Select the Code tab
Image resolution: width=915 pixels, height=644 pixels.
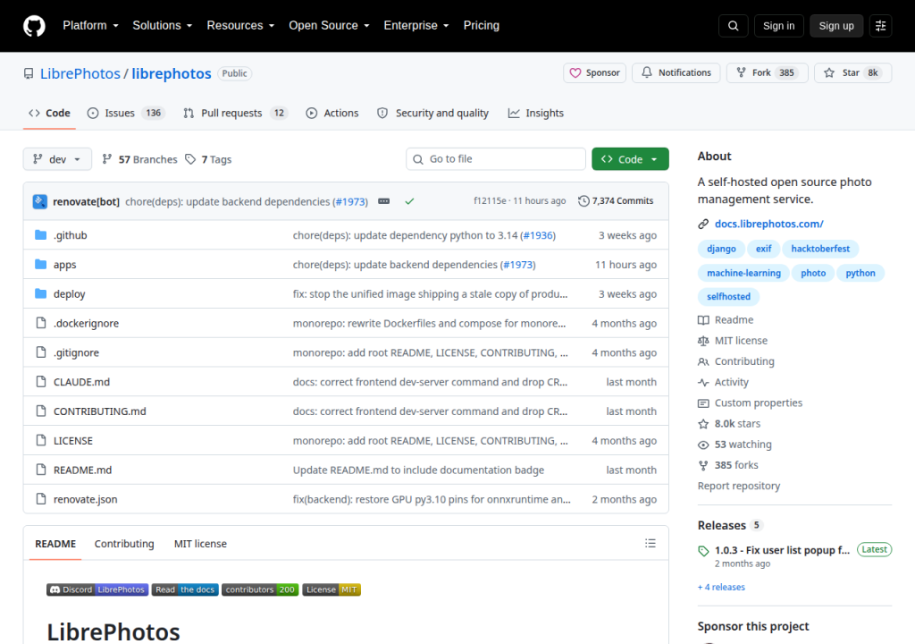point(50,114)
